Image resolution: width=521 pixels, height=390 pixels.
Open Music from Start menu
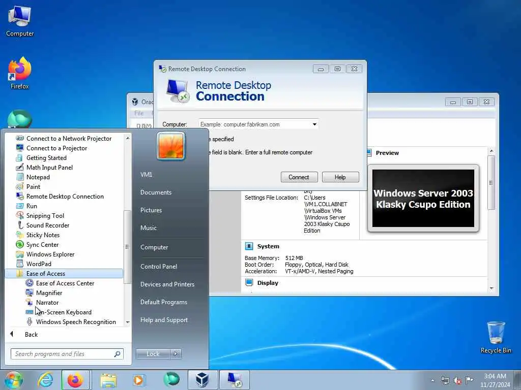coord(149,228)
